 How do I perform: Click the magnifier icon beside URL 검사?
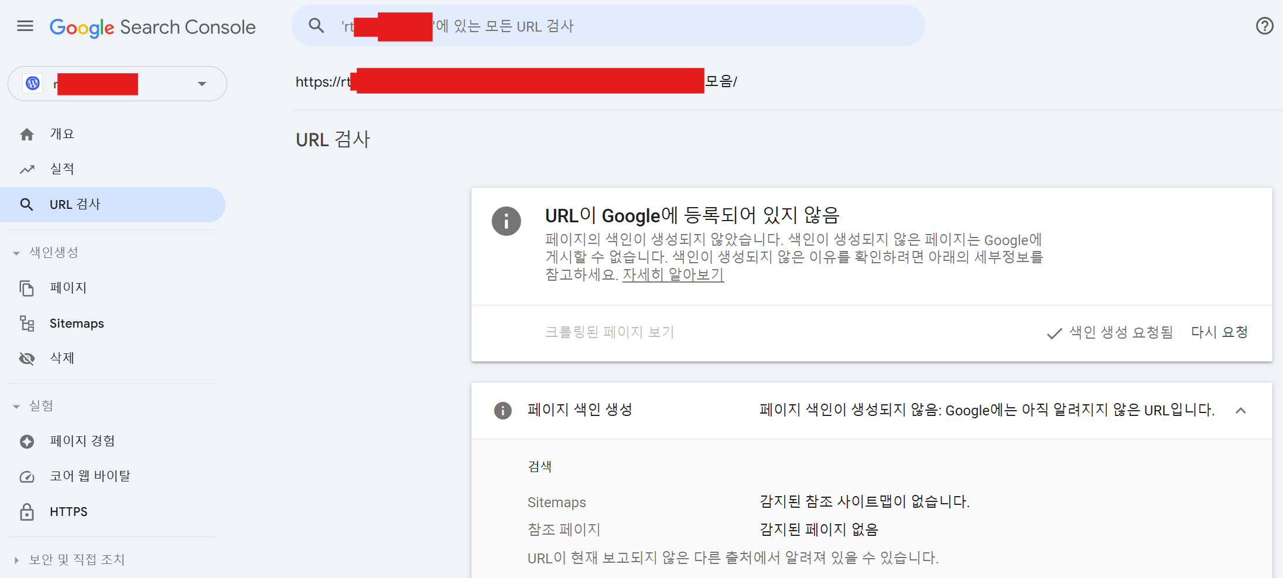(26, 204)
